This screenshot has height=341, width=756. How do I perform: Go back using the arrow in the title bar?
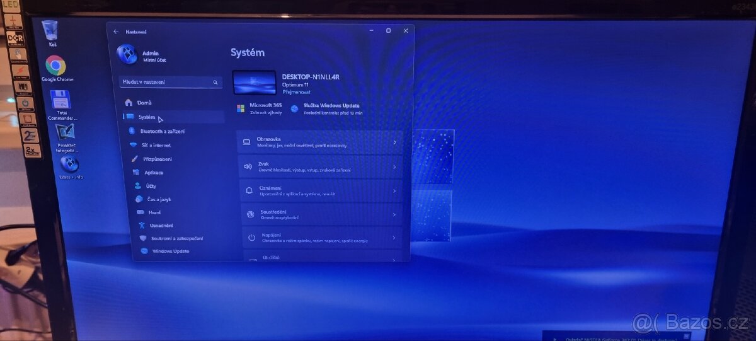[116, 32]
